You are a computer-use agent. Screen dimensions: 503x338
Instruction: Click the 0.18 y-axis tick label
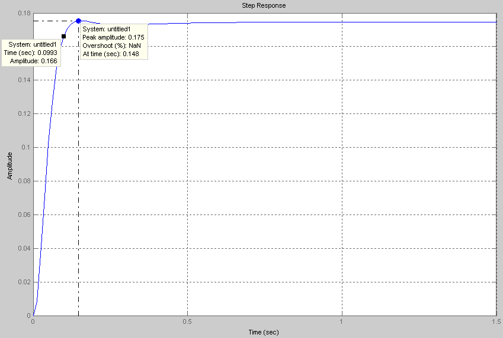pyautogui.click(x=24, y=13)
